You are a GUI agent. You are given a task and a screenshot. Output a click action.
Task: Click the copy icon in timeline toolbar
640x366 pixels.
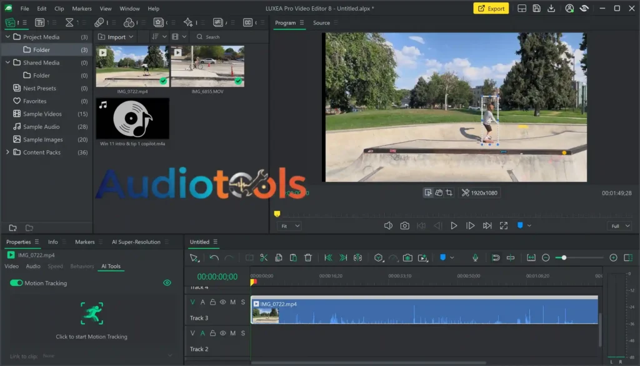(279, 258)
